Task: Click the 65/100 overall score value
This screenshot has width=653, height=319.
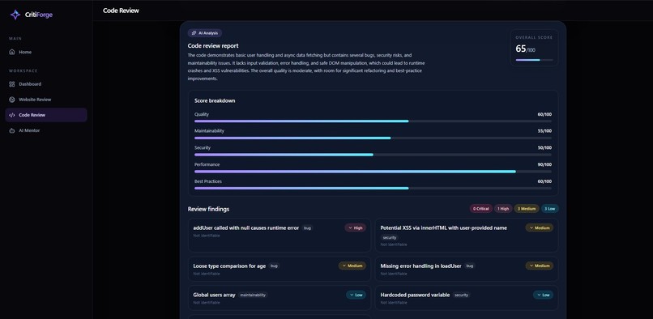Action: click(526, 49)
